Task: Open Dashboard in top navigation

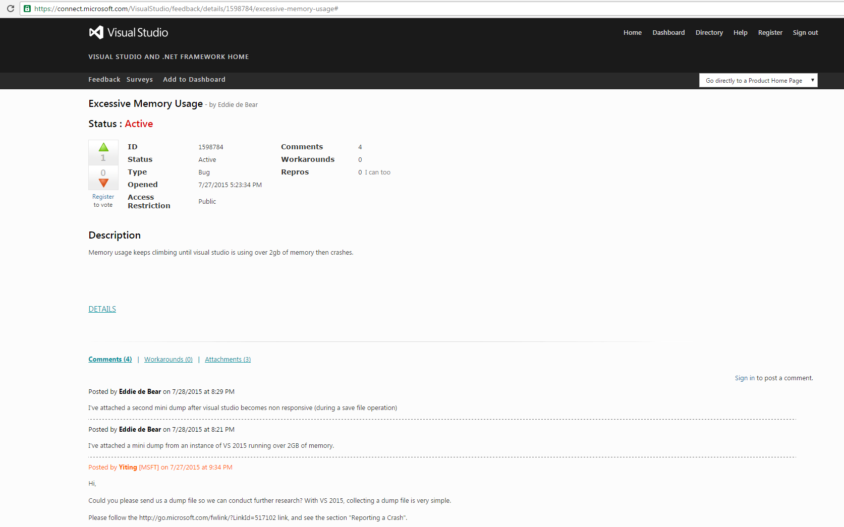Action: click(x=668, y=32)
